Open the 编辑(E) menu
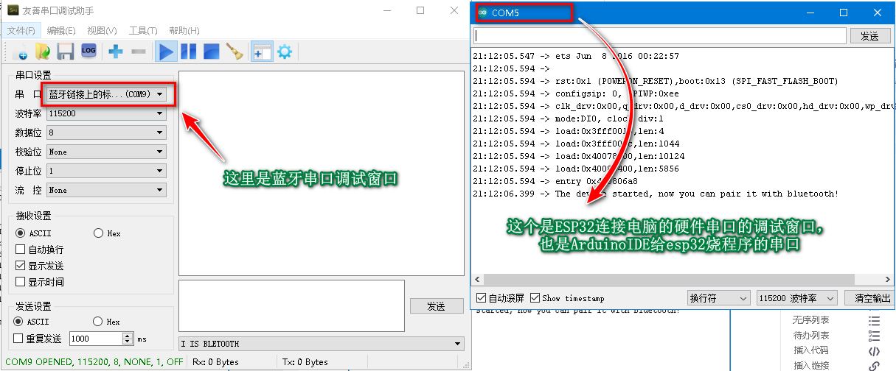Viewport: 896px width, 371px height. click(61, 30)
